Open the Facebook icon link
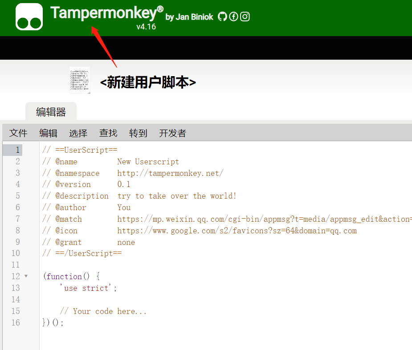Viewport: 412px width, 350px height. click(233, 16)
